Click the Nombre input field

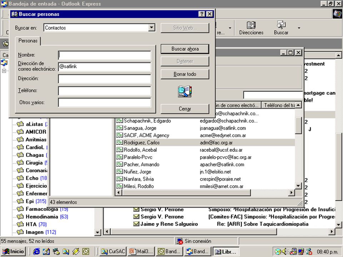(x=105, y=55)
